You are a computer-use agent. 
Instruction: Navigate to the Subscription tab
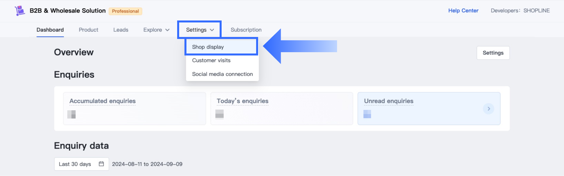246,30
